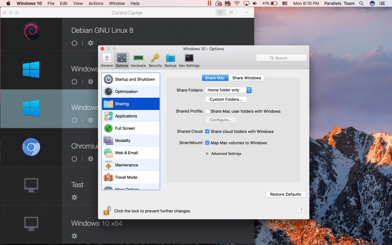Click the Windows 10 app menu

(x=29, y=3)
